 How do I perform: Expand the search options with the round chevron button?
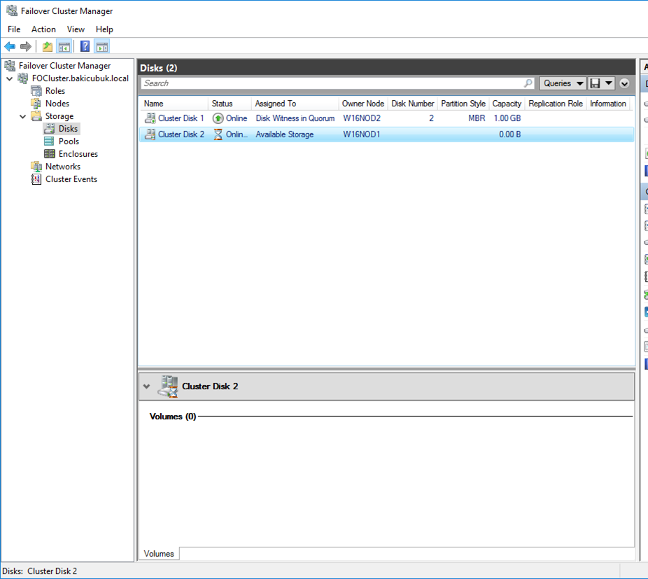[x=624, y=83]
